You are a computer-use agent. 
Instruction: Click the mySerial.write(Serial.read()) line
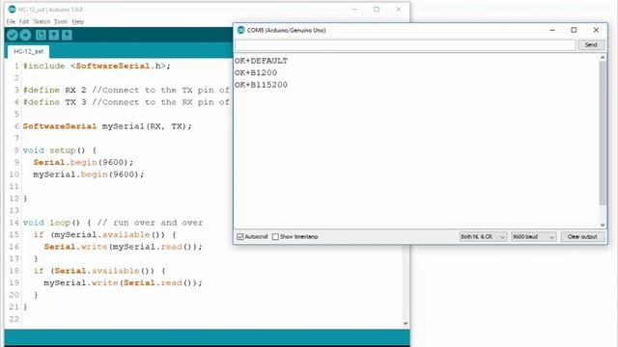pyautogui.click(x=123, y=282)
